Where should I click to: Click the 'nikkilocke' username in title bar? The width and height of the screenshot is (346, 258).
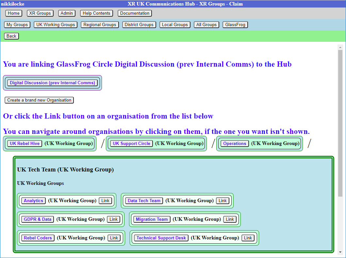[12, 4]
